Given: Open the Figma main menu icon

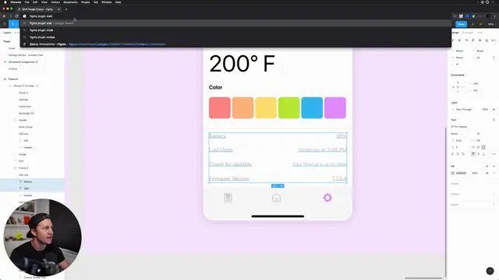Looking at the screenshot, I should tap(5, 24).
